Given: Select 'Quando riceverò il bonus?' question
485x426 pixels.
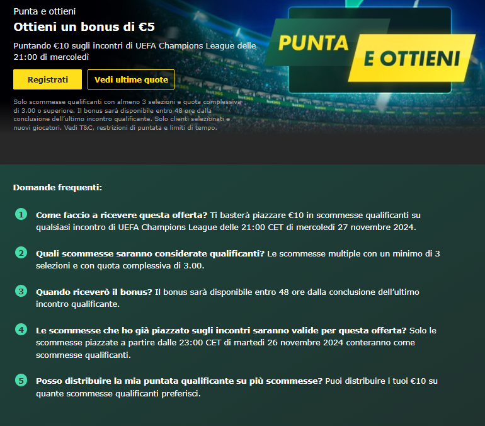Looking at the screenshot, I should tap(94, 292).
